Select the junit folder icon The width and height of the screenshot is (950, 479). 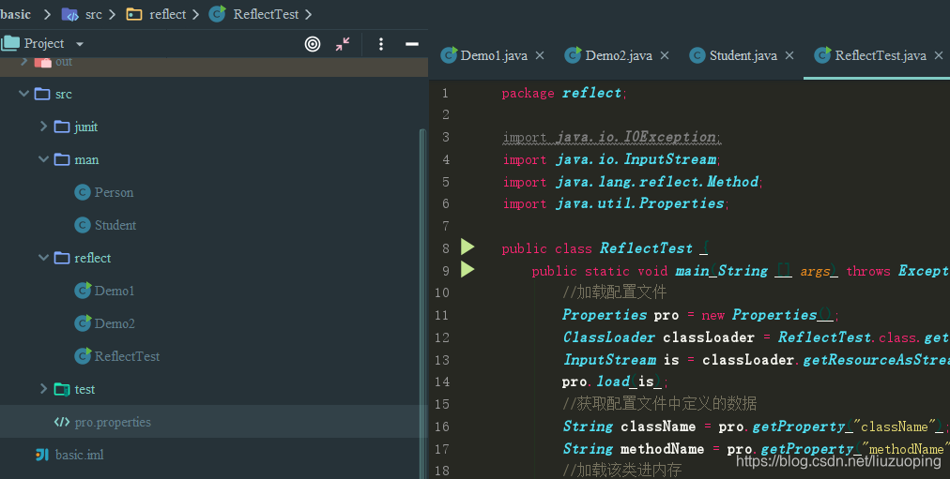click(62, 127)
